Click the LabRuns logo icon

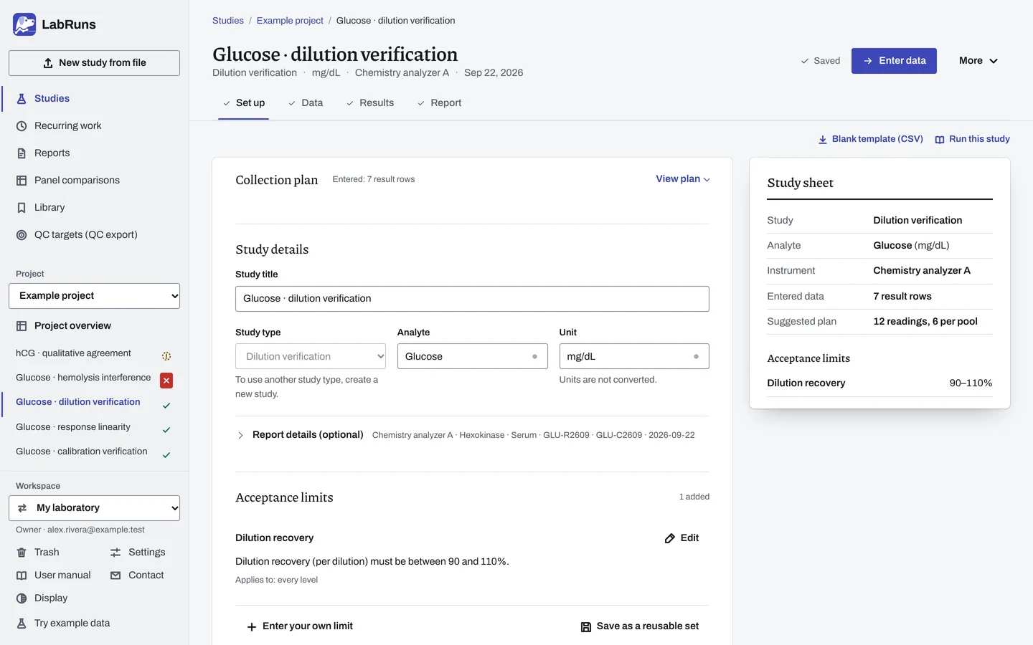click(24, 24)
